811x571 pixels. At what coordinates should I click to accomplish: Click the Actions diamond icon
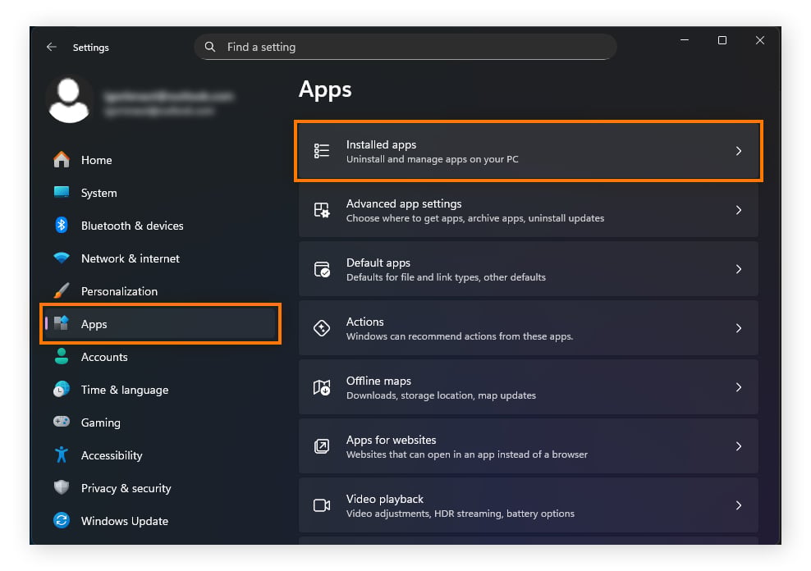point(322,328)
